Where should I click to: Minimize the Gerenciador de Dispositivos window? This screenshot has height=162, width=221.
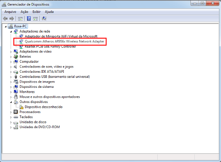195,3
